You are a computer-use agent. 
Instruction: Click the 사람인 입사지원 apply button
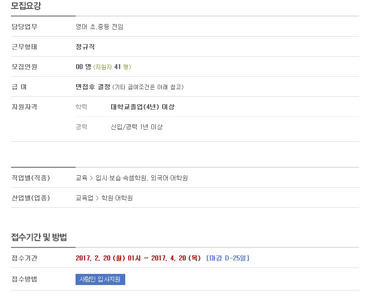point(100,279)
